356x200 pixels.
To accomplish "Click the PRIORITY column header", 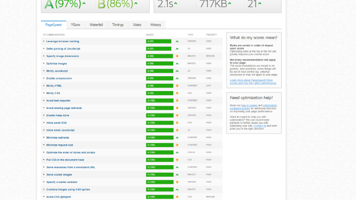I will coord(211,35).
